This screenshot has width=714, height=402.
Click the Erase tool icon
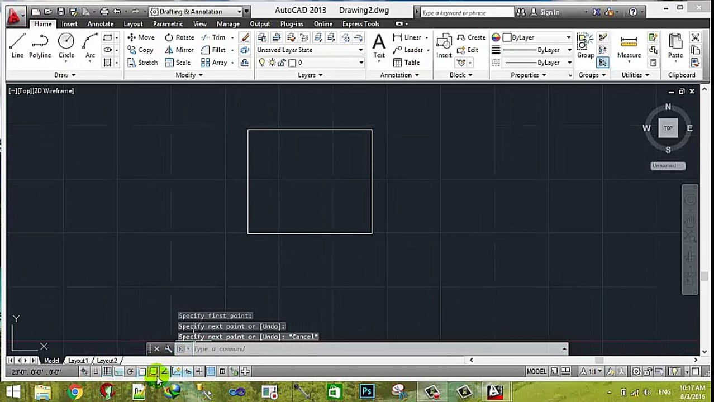coord(245,37)
